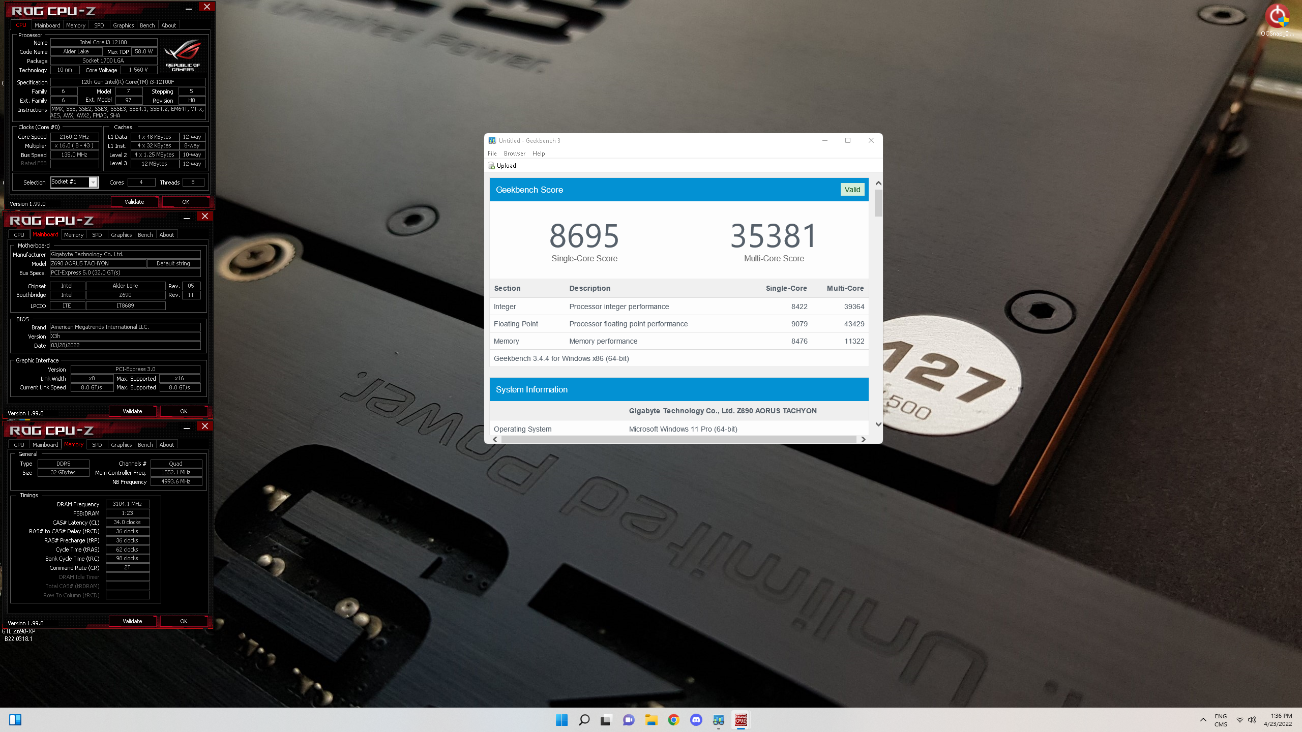1302x732 pixels.
Task: Open About tab in top CPU-Z window
Action: 169,25
